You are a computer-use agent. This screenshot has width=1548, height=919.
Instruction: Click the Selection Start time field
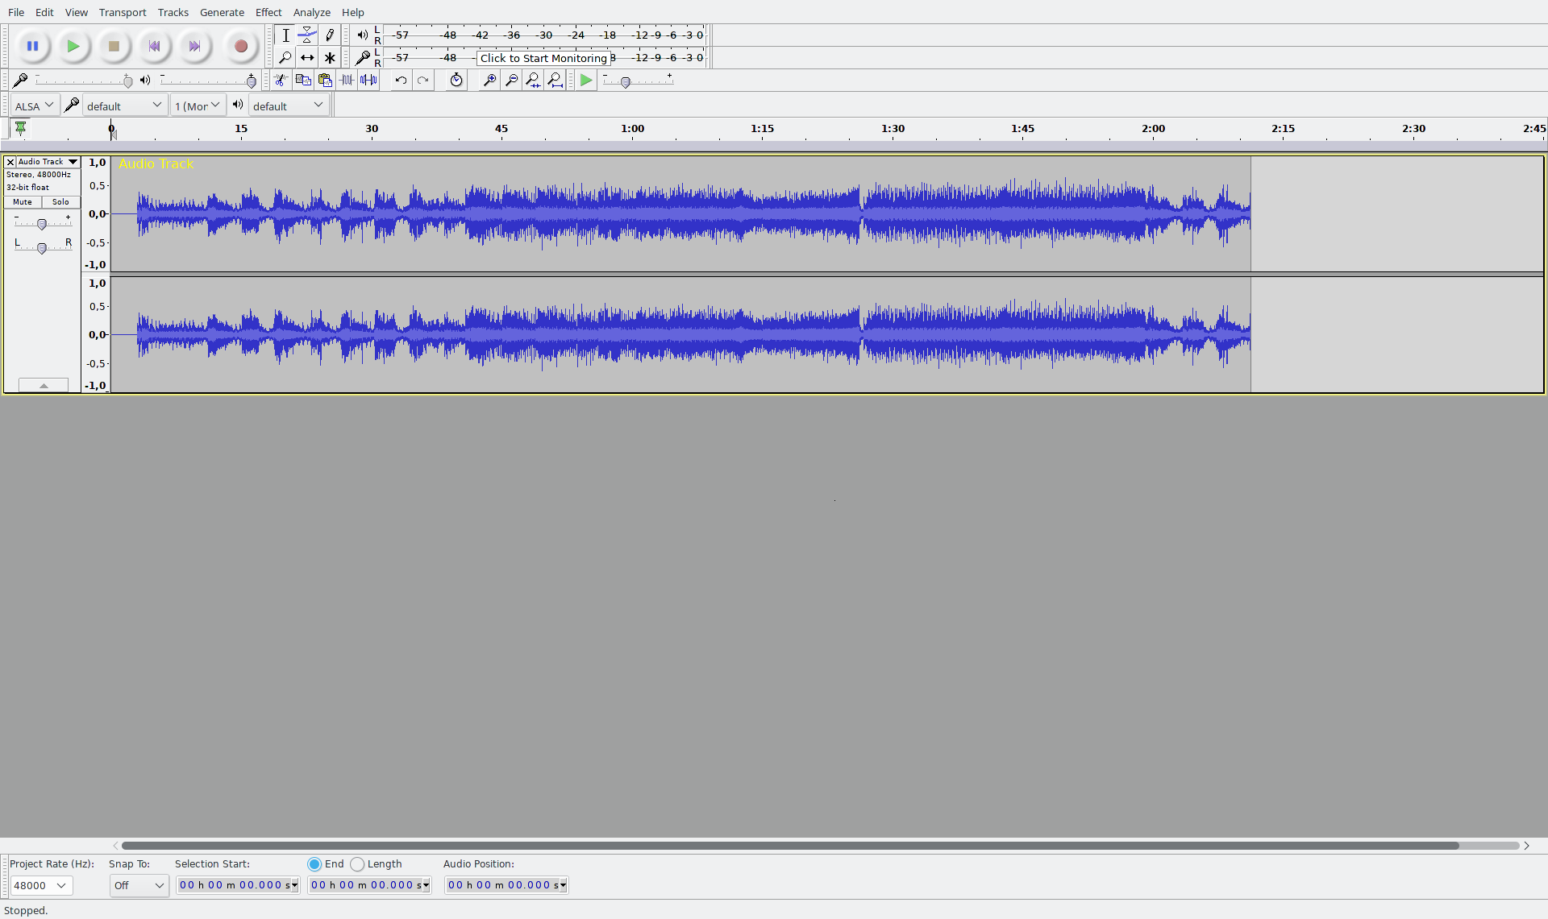coord(238,885)
